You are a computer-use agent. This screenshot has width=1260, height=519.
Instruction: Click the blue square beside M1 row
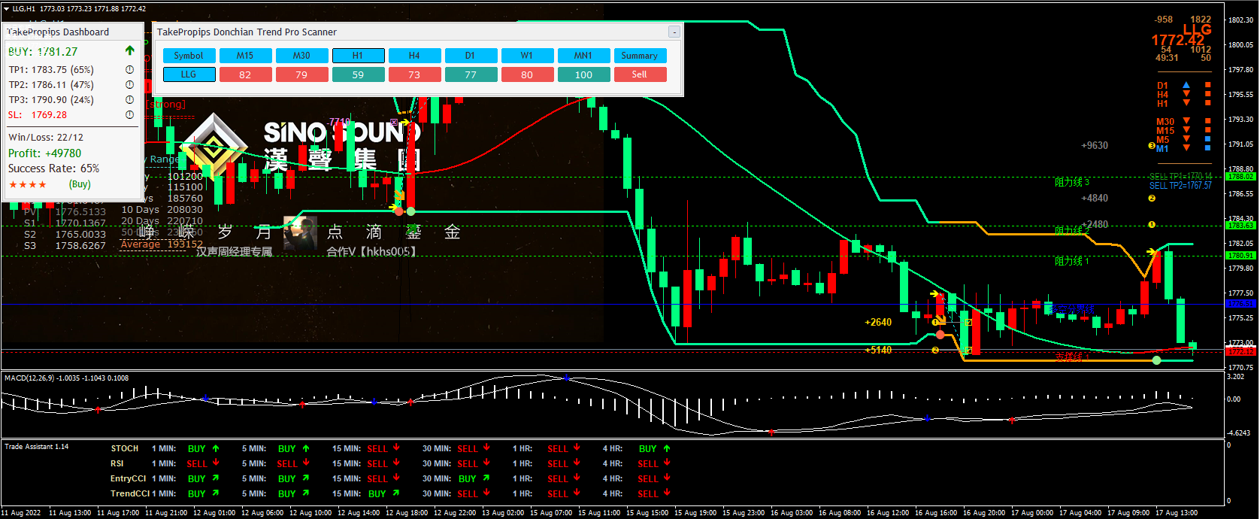tap(1208, 147)
